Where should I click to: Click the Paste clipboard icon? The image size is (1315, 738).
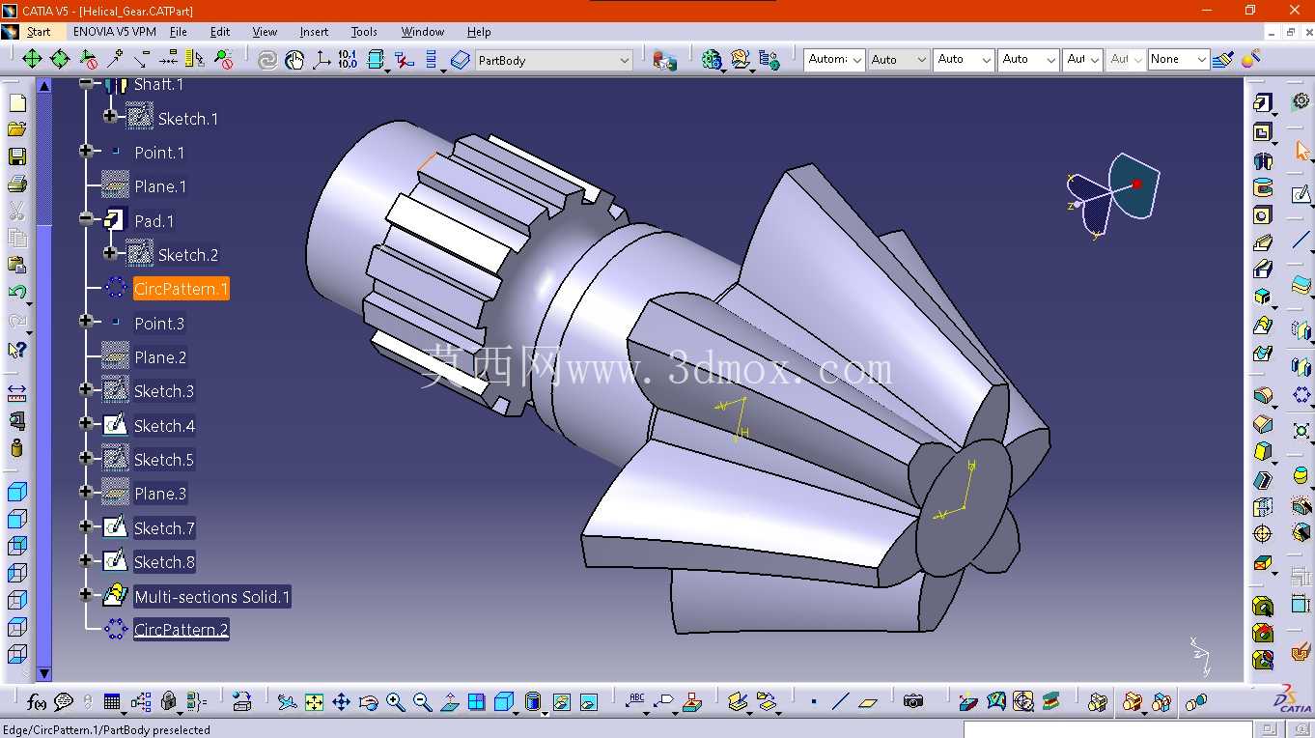(17, 265)
